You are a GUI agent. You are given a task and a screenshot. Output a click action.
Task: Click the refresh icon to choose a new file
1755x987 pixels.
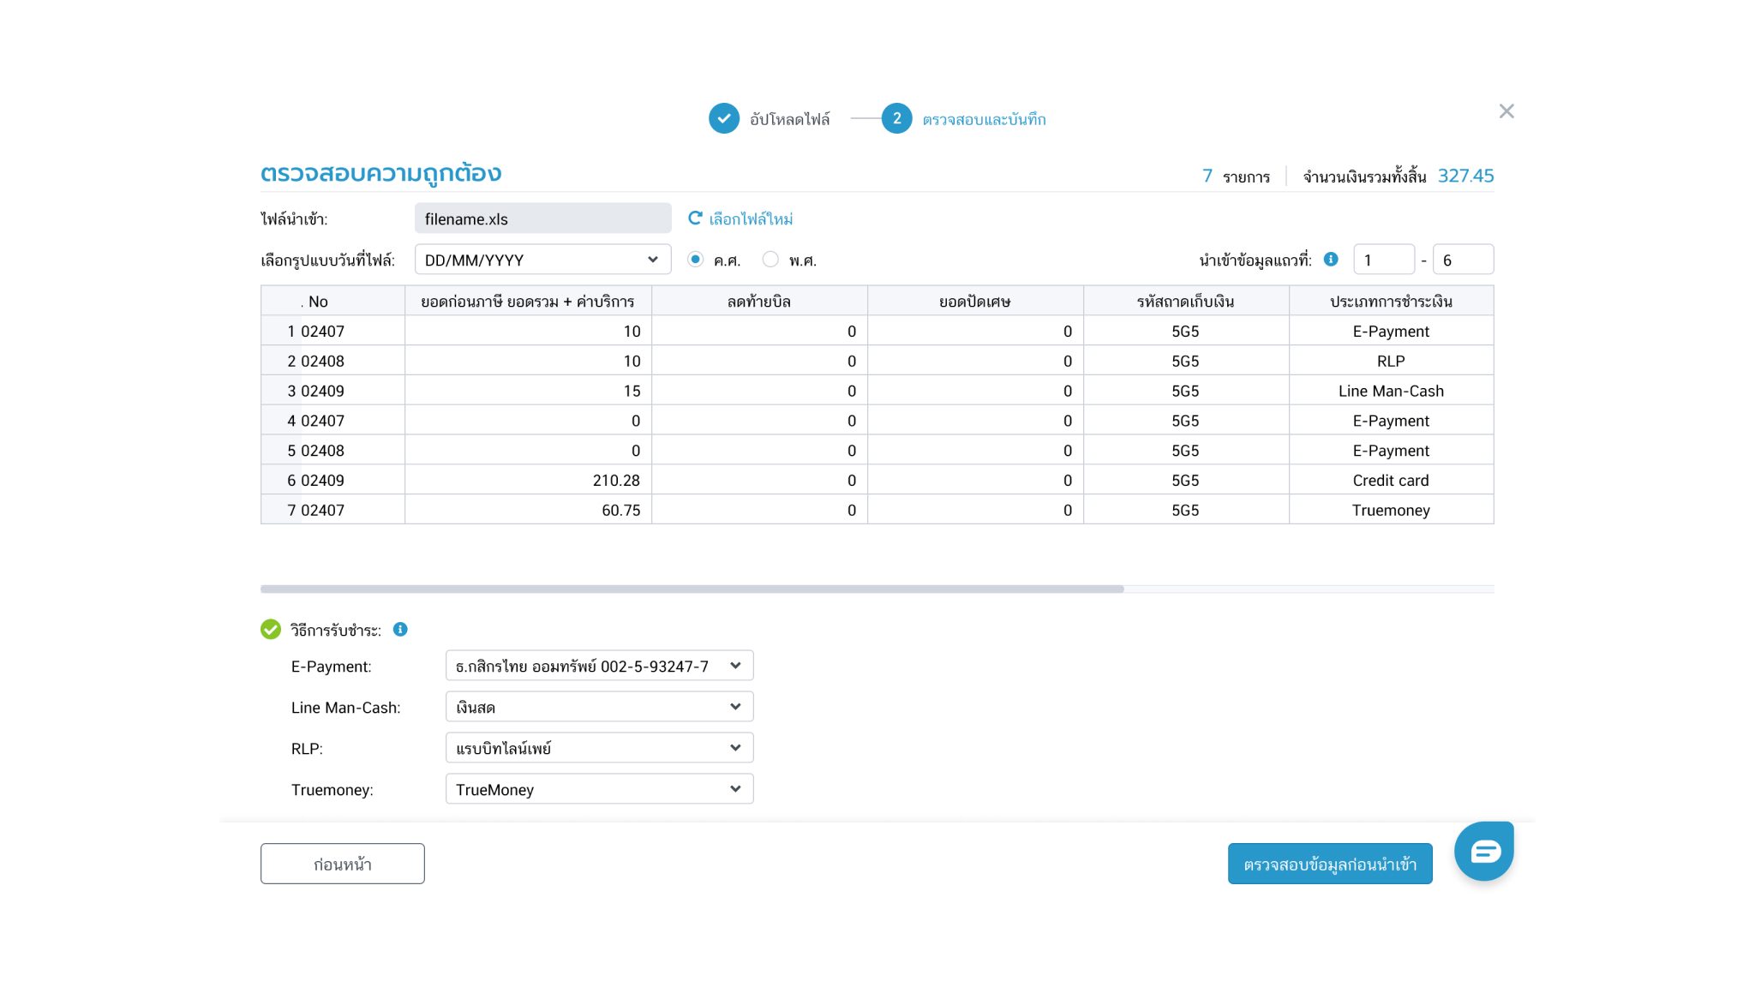pyautogui.click(x=695, y=218)
